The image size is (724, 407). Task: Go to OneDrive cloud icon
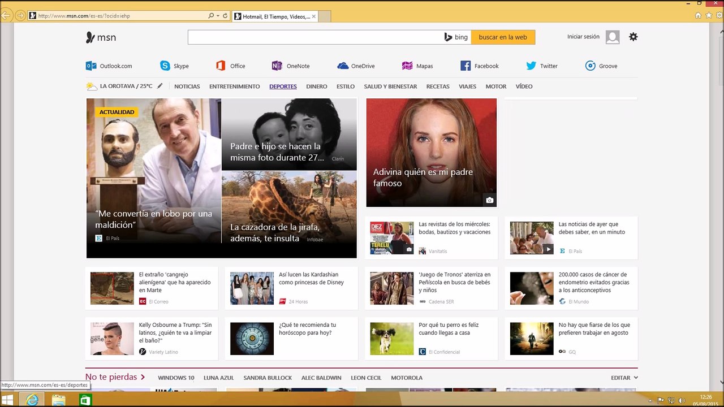click(343, 66)
